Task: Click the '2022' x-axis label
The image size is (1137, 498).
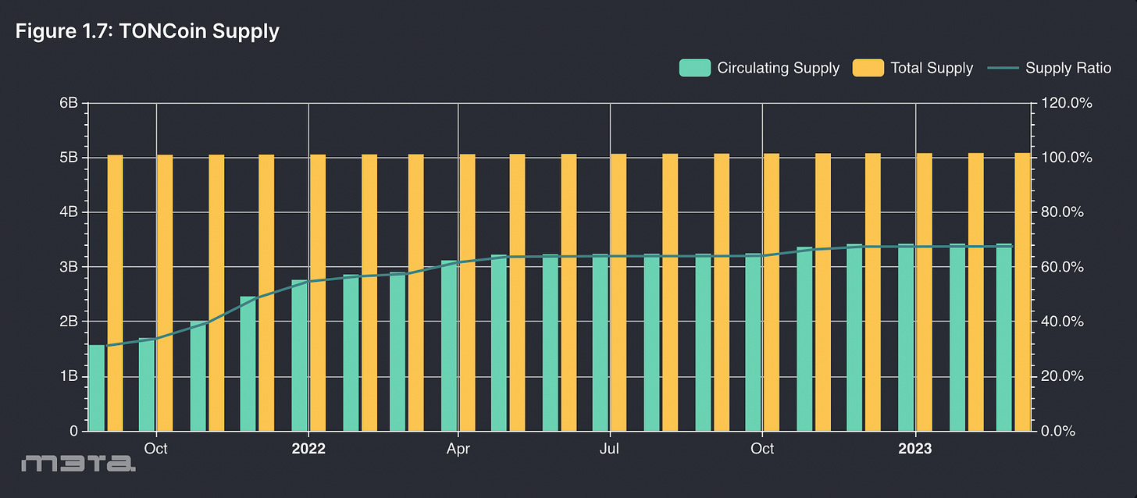Action: coord(308,449)
